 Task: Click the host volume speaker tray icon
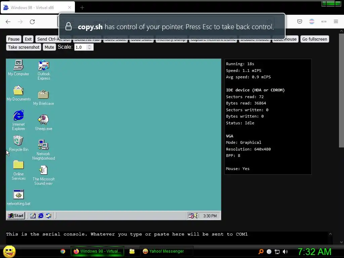[285, 252]
